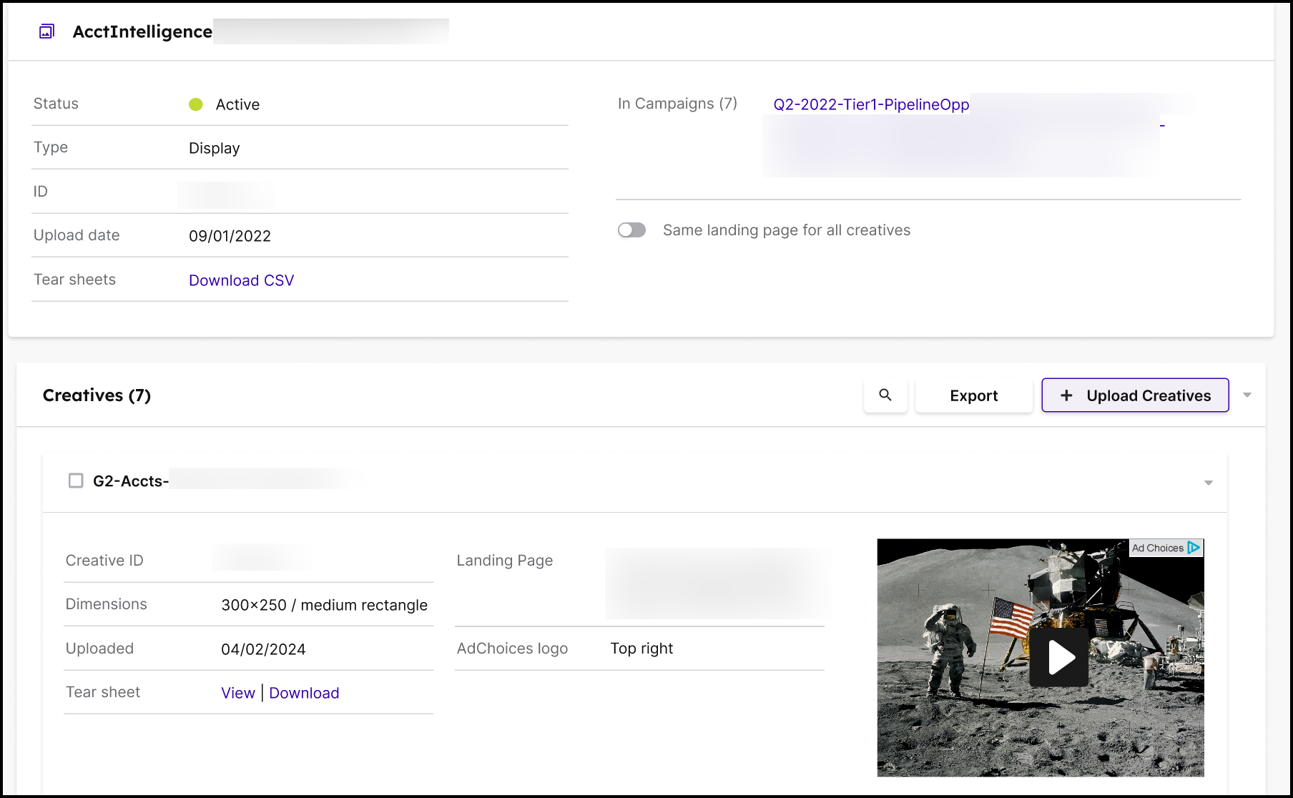Image resolution: width=1293 pixels, height=798 pixels.
Task: Click the Export button
Action: point(974,395)
